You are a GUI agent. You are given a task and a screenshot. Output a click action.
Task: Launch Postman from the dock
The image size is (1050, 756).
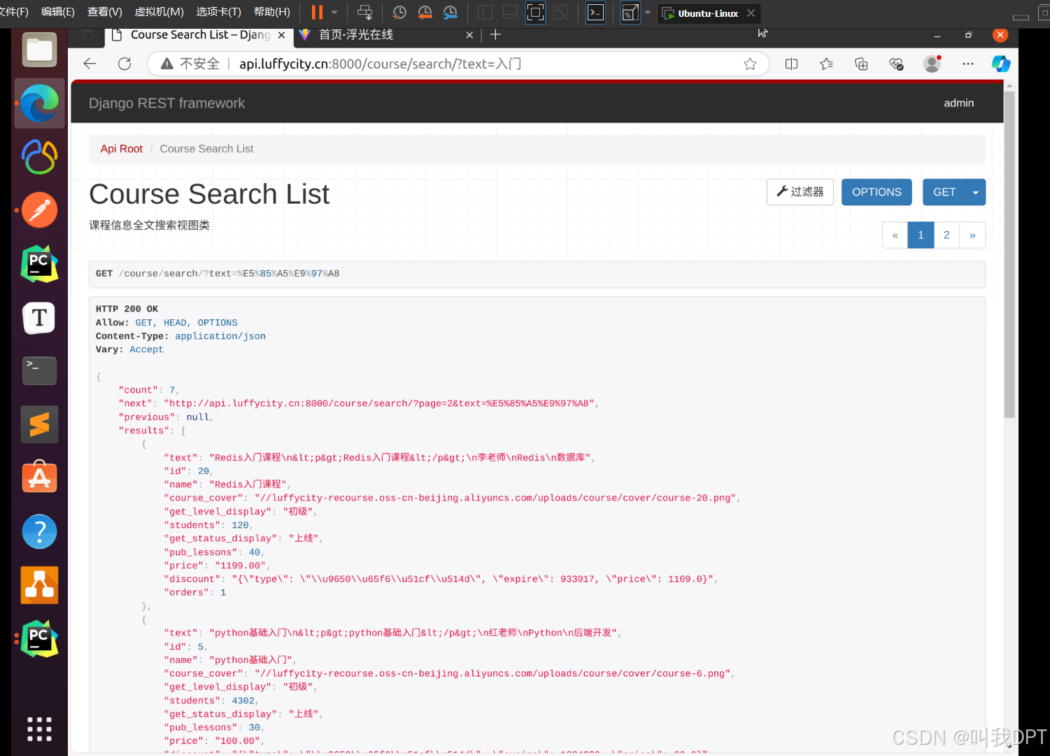pyautogui.click(x=39, y=210)
